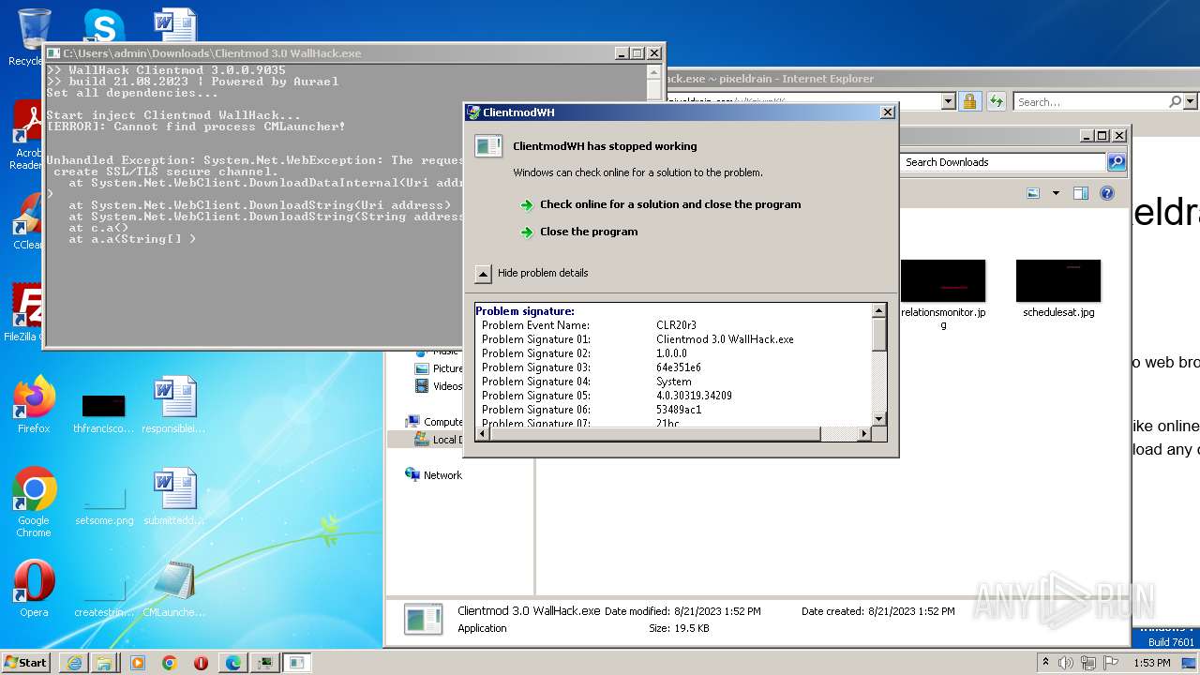Open createstrin desktop file
Image resolution: width=1200 pixels, height=675 pixels.
click(104, 600)
